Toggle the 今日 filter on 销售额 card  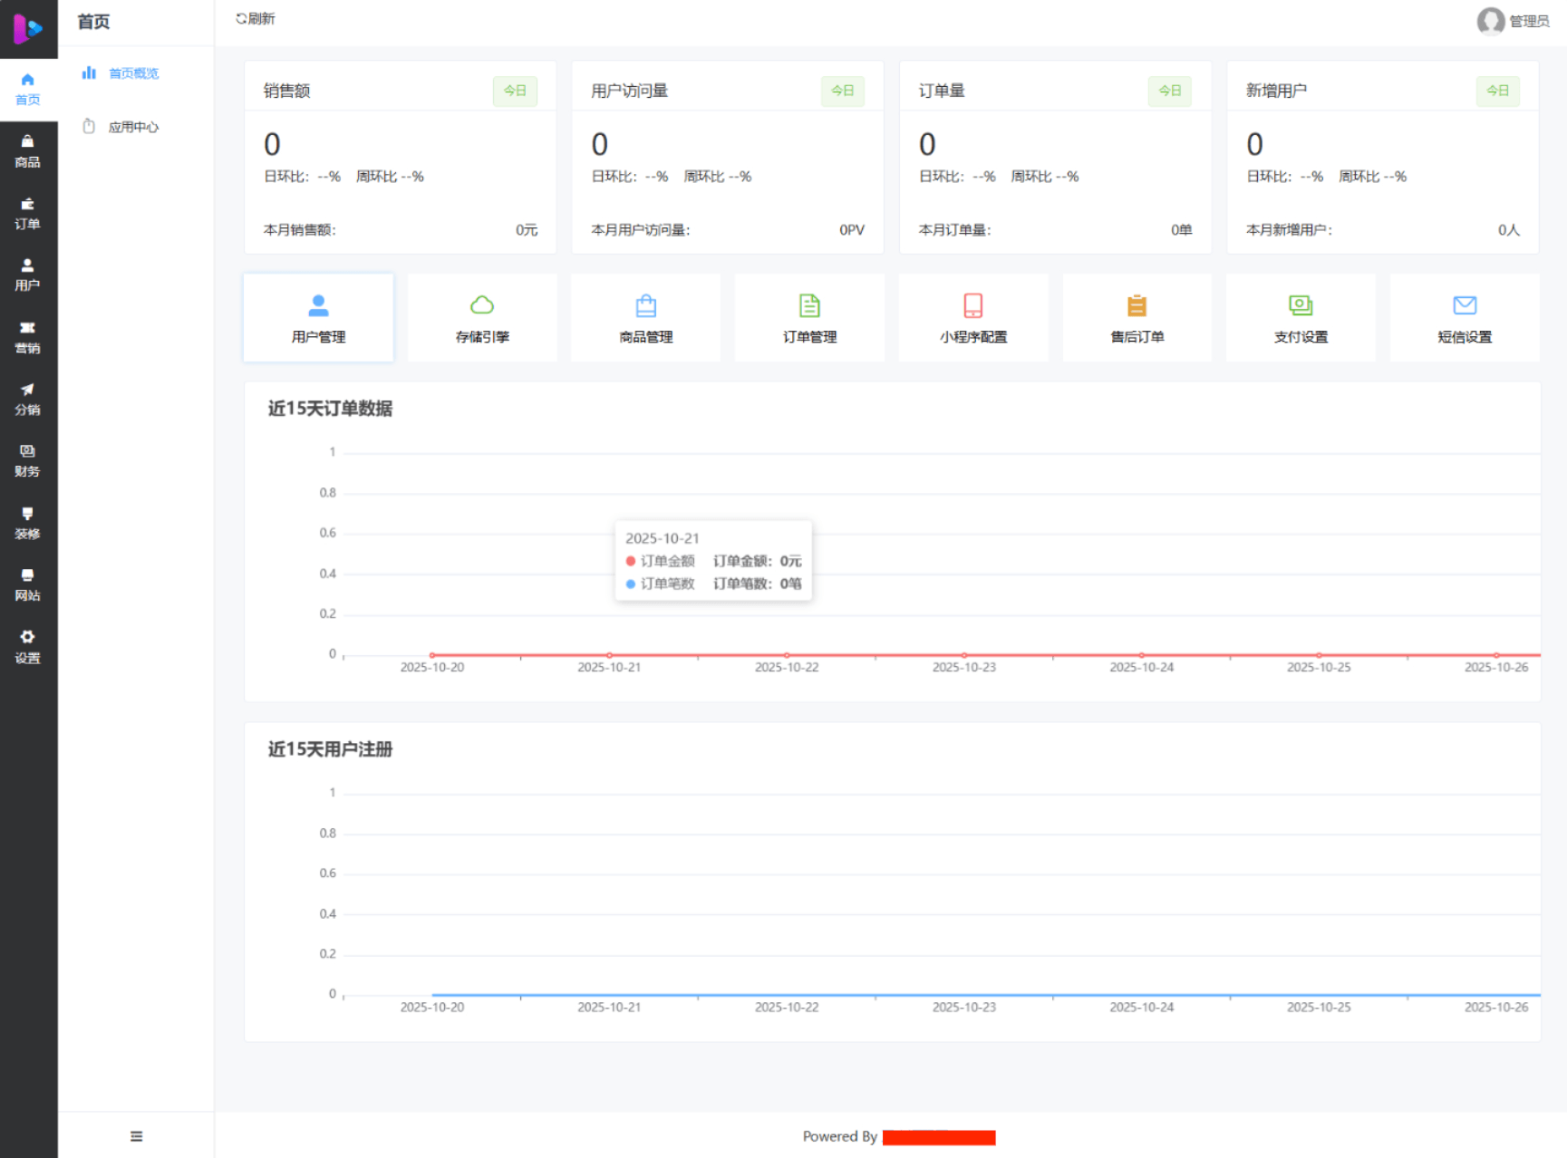coord(515,91)
